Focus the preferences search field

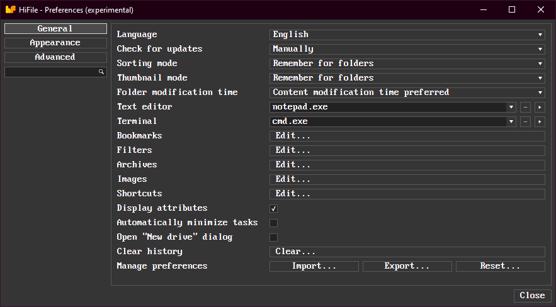click(x=50, y=72)
